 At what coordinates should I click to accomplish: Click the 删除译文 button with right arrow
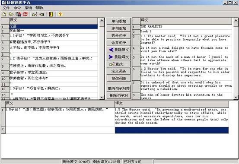click(119, 57)
